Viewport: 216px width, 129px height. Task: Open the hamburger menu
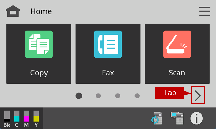[204, 11]
